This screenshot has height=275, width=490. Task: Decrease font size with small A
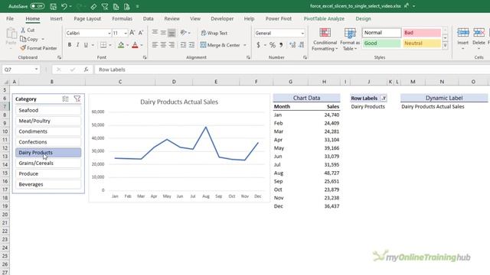[x=141, y=33]
